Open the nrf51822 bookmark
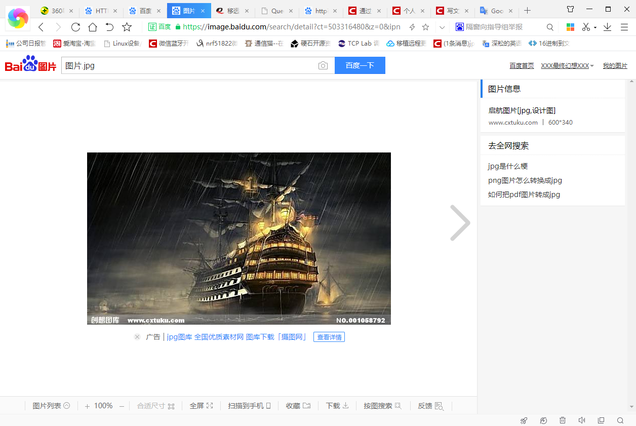This screenshot has height=426, width=636. point(217,44)
